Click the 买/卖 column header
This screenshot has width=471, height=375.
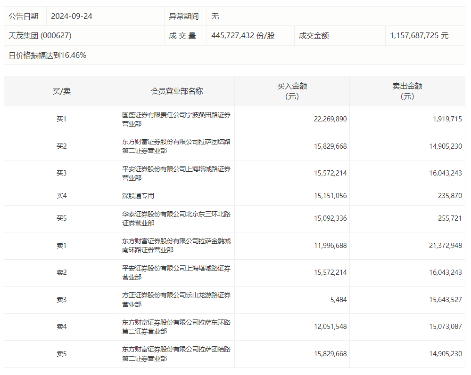pos(62,91)
